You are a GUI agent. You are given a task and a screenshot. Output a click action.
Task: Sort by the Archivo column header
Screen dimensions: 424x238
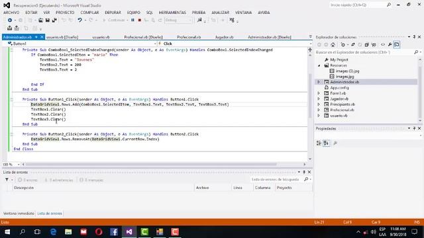213,188
